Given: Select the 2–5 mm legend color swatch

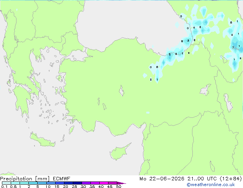Looking at the screenshot, I should (x=33, y=183).
